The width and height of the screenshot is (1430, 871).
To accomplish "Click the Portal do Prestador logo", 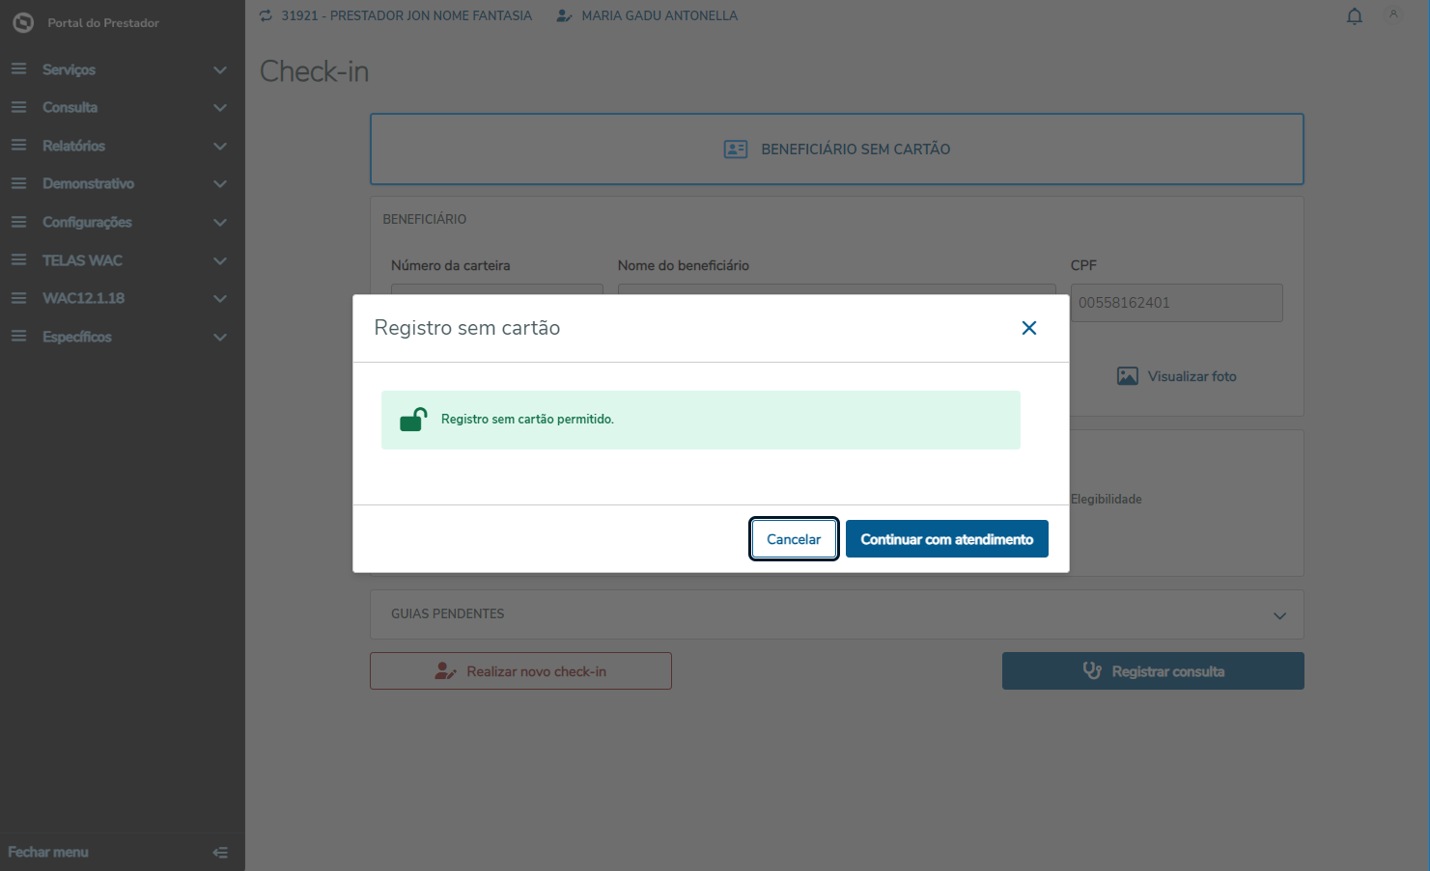I will tap(23, 22).
